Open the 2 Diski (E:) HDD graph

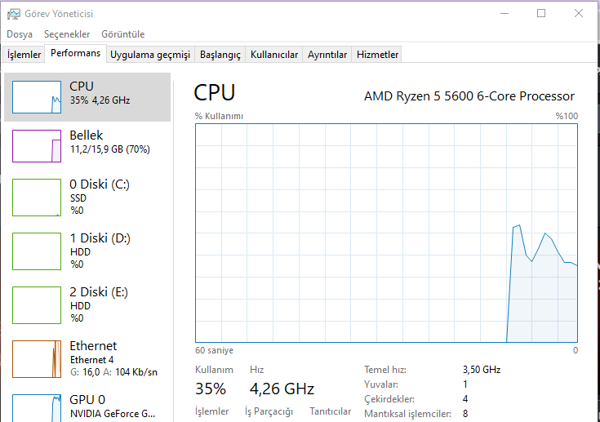[37, 306]
